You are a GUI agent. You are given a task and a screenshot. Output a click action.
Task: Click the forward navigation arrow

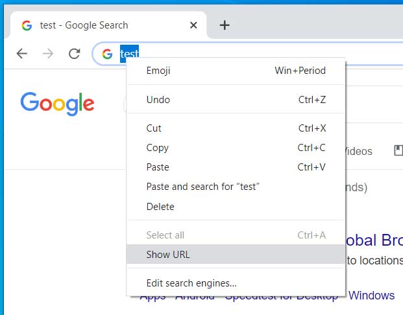tap(48, 54)
